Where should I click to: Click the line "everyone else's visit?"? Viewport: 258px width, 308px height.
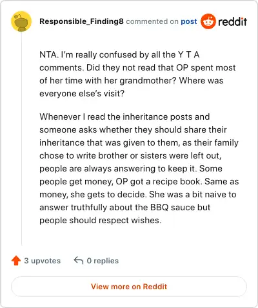(x=82, y=93)
